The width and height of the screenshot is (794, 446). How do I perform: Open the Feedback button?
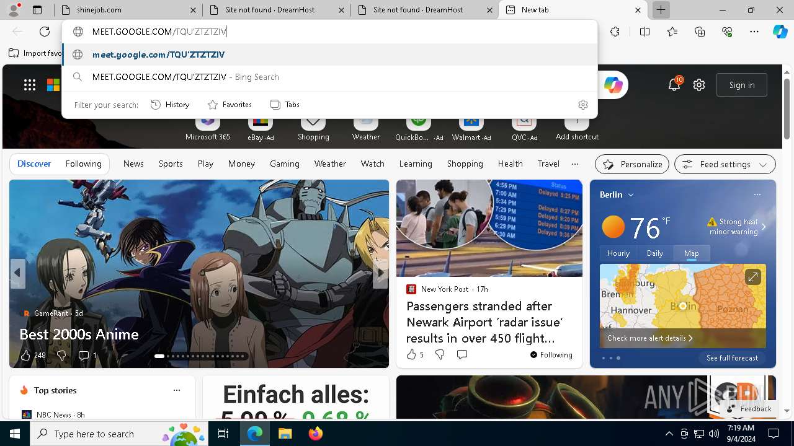pos(749,409)
